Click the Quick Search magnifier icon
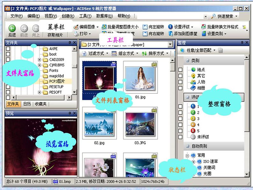The width and height of the screenshot is (253, 190). click(x=213, y=16)
